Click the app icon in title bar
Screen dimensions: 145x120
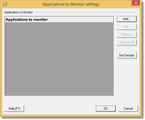(x=5, y=4)
